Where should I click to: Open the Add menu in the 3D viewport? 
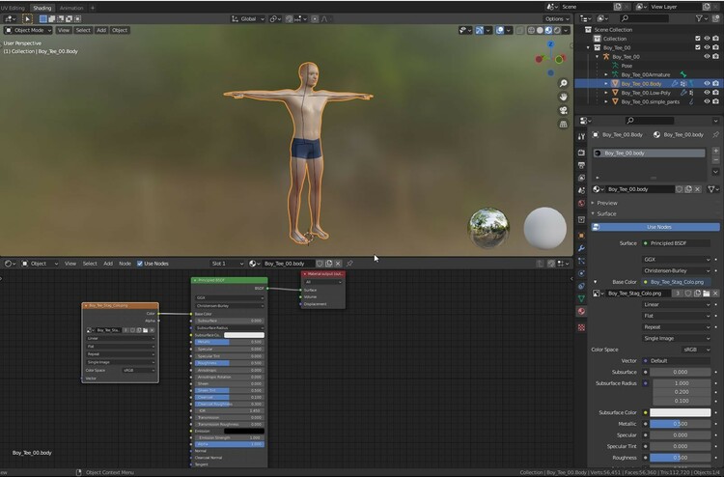coord(101,30)
